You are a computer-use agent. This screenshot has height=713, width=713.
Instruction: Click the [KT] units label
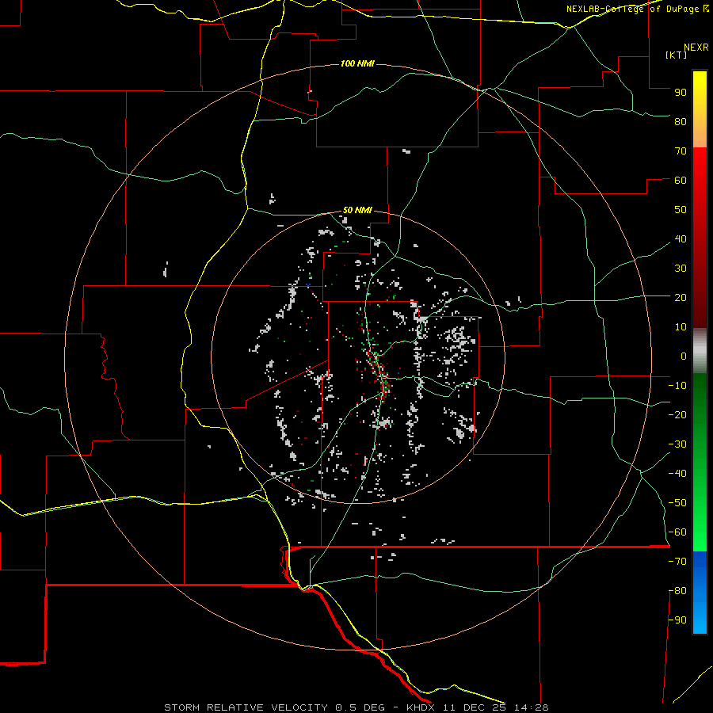coord(676,55)
